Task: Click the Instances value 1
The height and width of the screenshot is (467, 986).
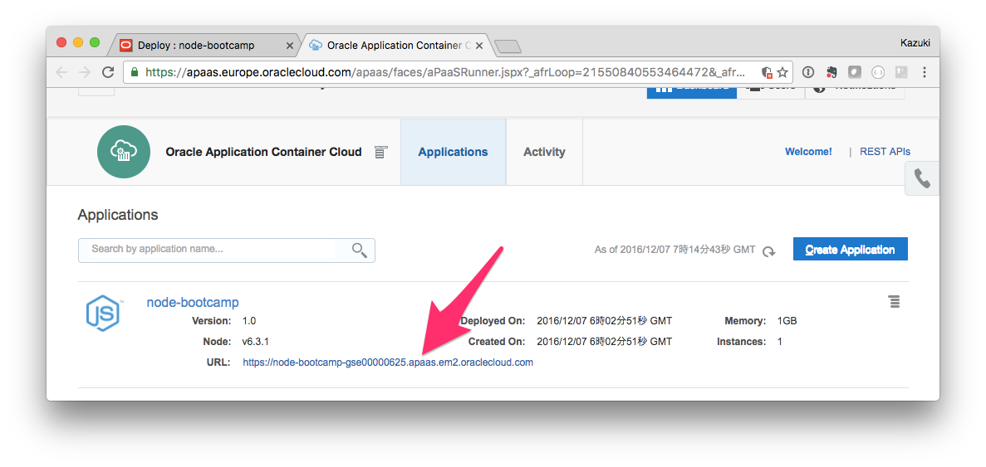Action: click(780, 342)
